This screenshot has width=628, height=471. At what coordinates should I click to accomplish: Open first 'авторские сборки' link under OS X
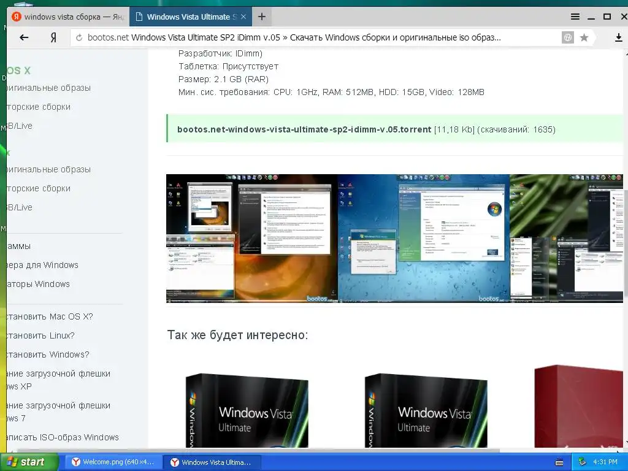[39, 107]
